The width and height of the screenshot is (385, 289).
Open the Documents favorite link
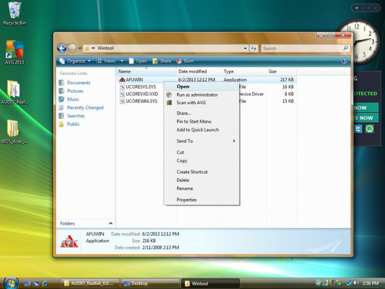[x=79, y=83]
